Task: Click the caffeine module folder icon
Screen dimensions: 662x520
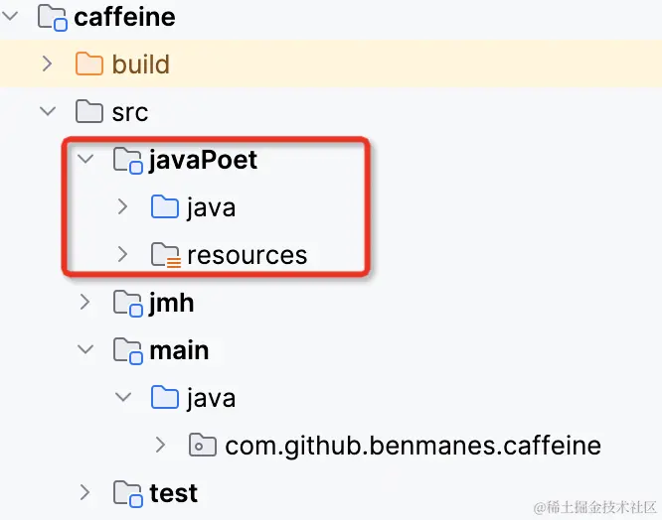Action: coord(52,18)
